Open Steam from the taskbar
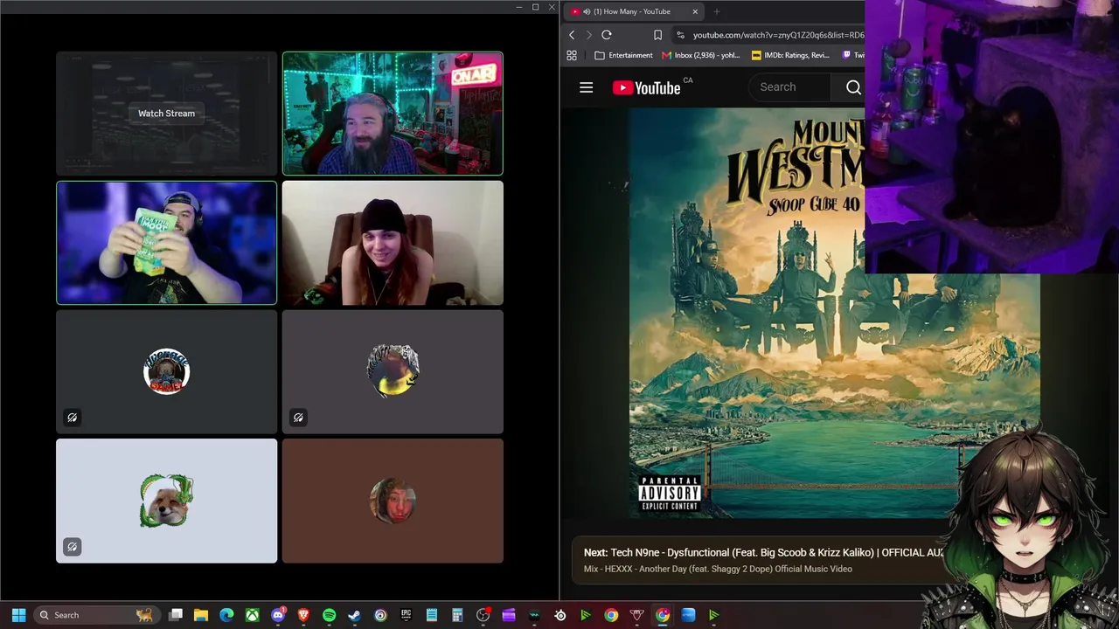The image size is (1119, 629). coord(354,615)
